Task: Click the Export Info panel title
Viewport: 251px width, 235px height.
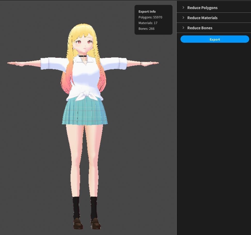Action: click(x=147, y=11)
